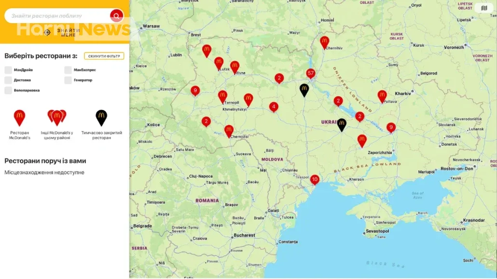Select the McDonald's pin at Ternopil

[222, 96]
